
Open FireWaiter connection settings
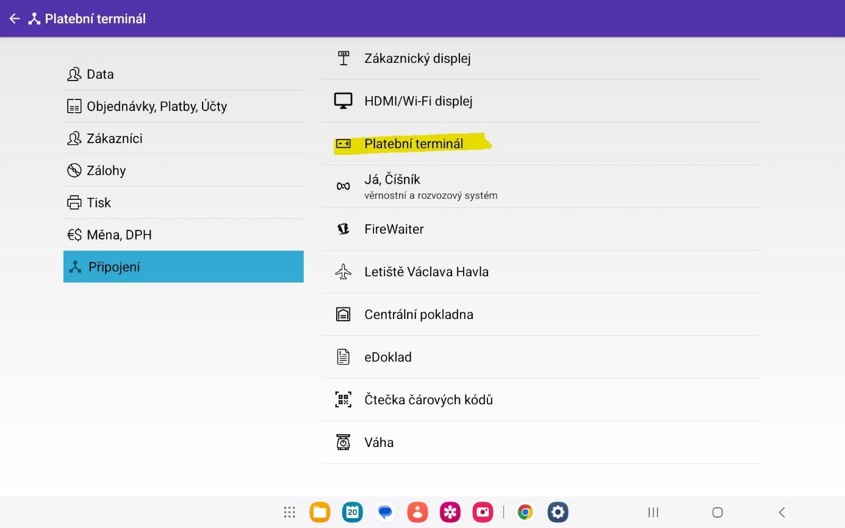click(x=541, y=229)
